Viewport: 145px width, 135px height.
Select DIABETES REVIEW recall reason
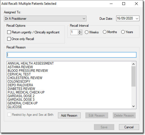pyautogui.click(x=21, y=89)
